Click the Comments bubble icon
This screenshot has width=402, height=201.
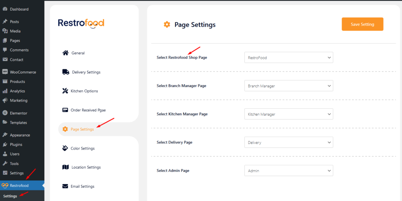pos(5,50)
